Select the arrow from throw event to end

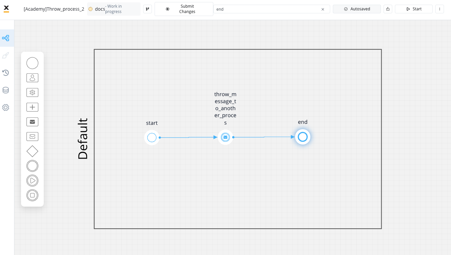(x=264, y=137)
